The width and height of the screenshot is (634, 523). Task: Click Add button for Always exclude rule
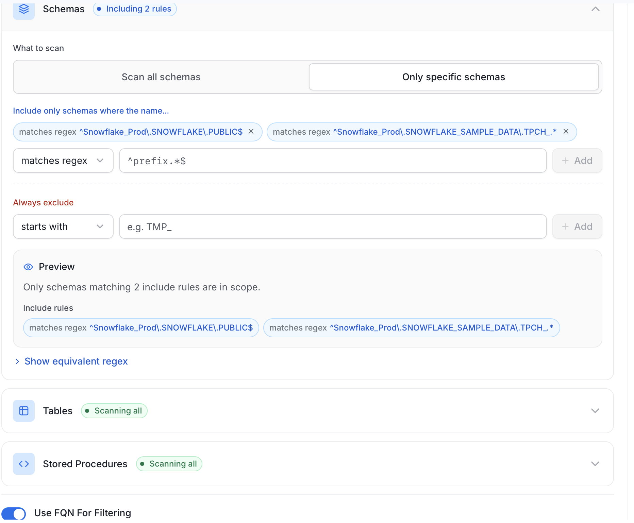tap(577, 226)
